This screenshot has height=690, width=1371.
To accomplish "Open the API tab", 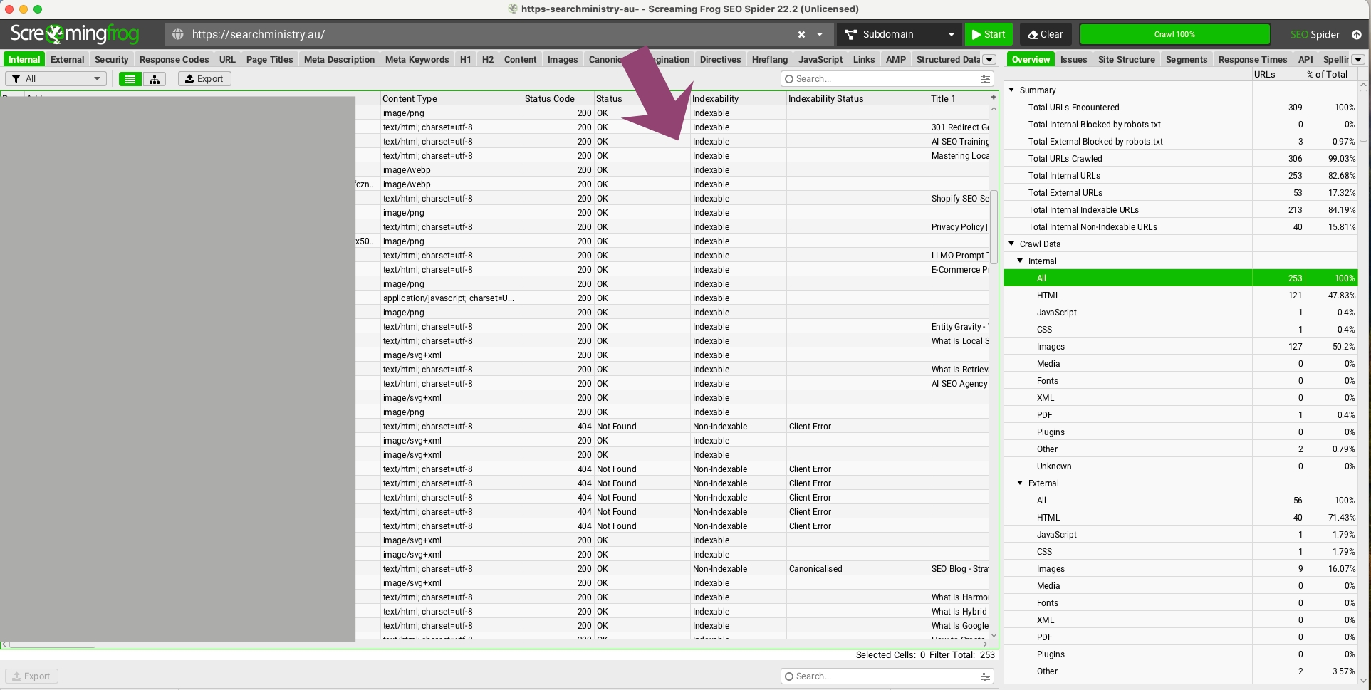I will click(x=1305, y=59).
